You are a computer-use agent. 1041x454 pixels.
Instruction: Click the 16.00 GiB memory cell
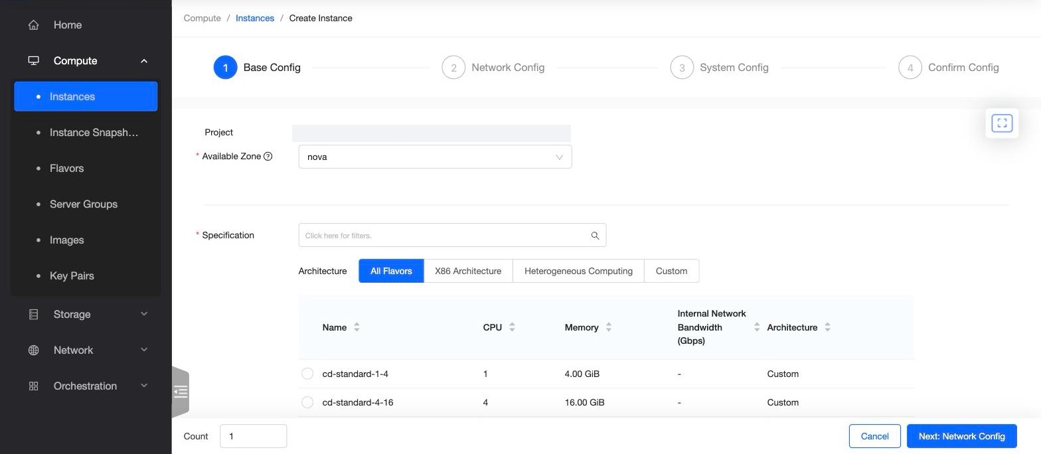(x=584, y=402)
